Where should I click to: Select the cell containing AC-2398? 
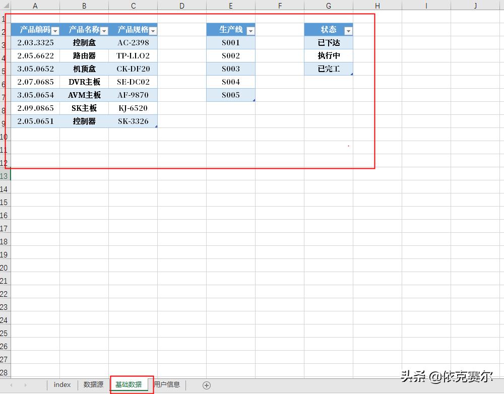133,42
